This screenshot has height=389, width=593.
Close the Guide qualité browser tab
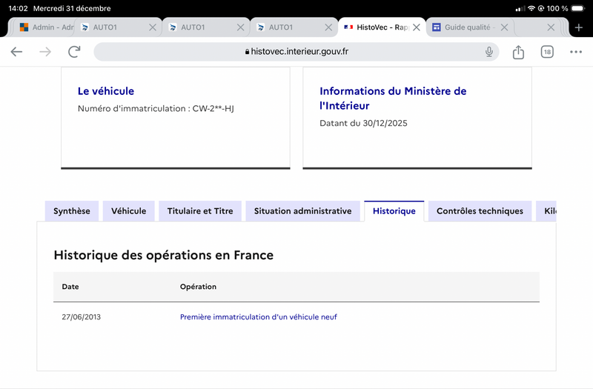504,27
